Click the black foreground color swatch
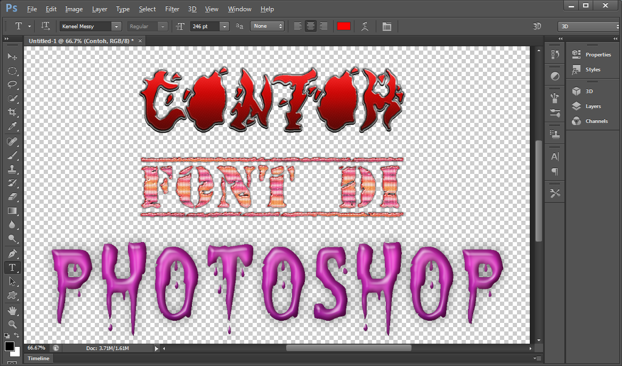This screenshot has height=366, width=622. (x=9, y=346)
